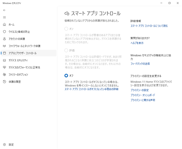
Task: Open ファミリーのオプション section
Action: click(28, 74)
